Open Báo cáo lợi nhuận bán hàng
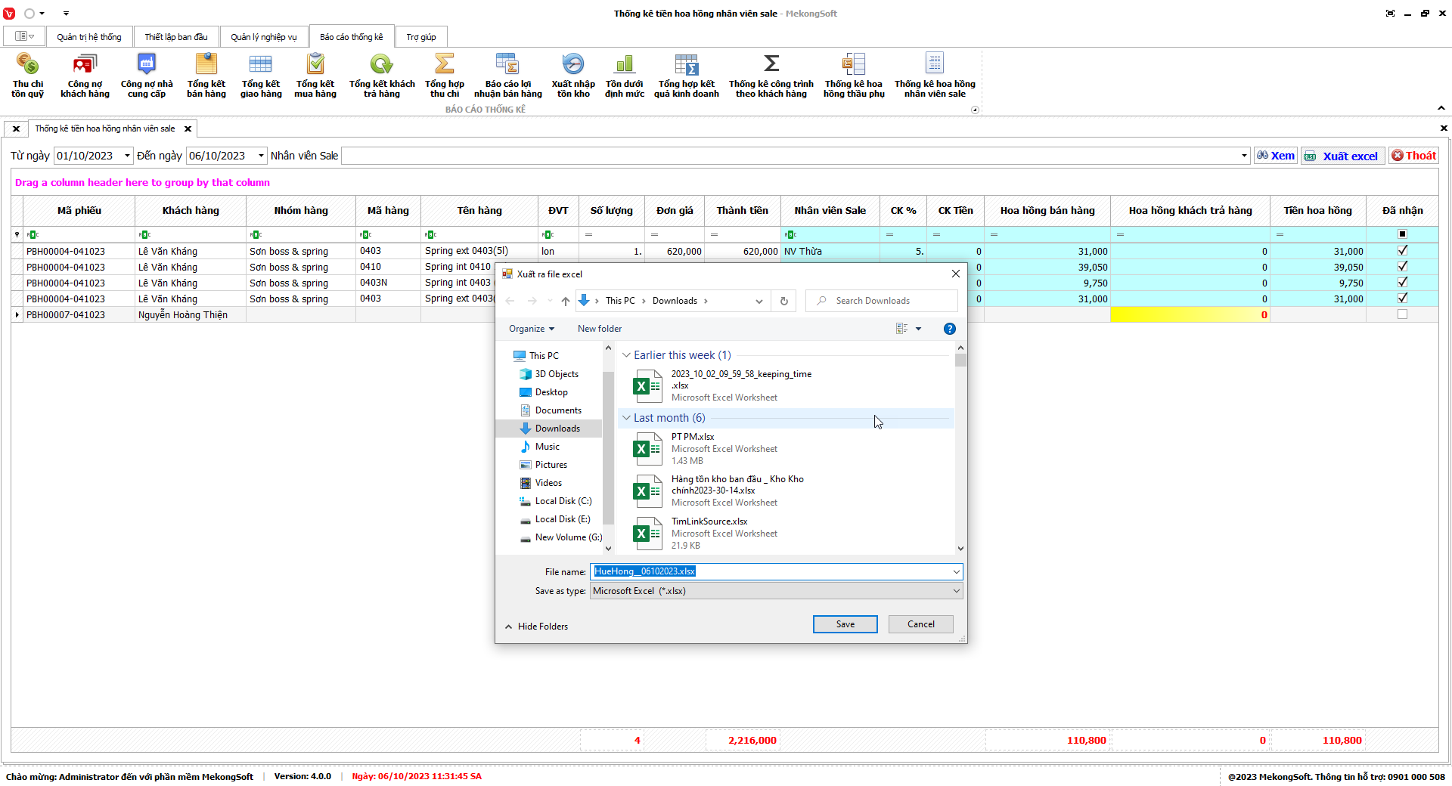 coord(508,76)
